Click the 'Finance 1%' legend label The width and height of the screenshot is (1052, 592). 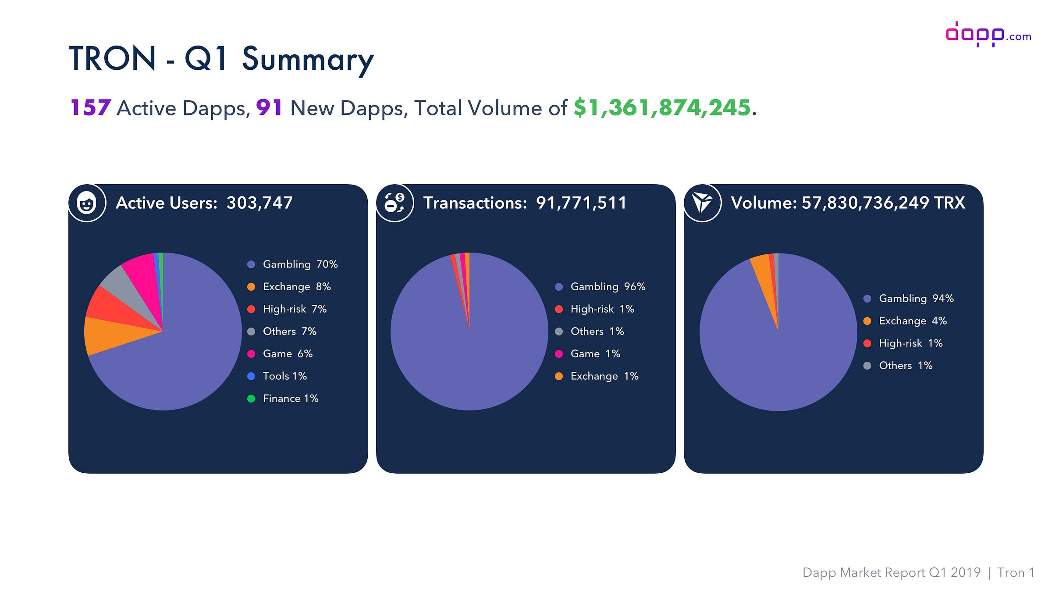click(x=291, y=399)
